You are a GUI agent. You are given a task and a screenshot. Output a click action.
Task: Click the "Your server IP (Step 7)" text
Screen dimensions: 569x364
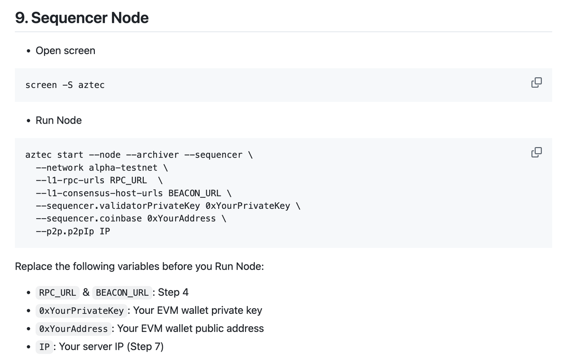coord(111,347)
